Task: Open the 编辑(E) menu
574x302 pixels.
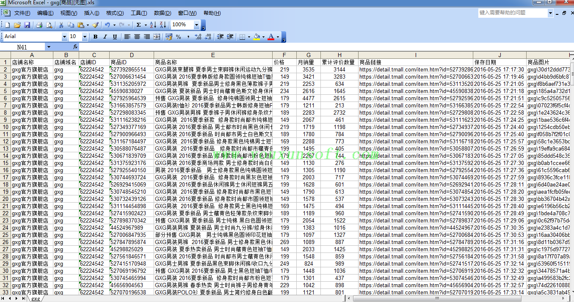Action: tap(45, 13)
